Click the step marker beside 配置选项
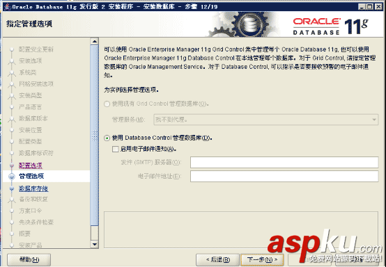The width and height of the screenshot is (386, 267). 12,165
